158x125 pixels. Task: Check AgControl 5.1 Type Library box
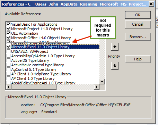click(8, 69)
